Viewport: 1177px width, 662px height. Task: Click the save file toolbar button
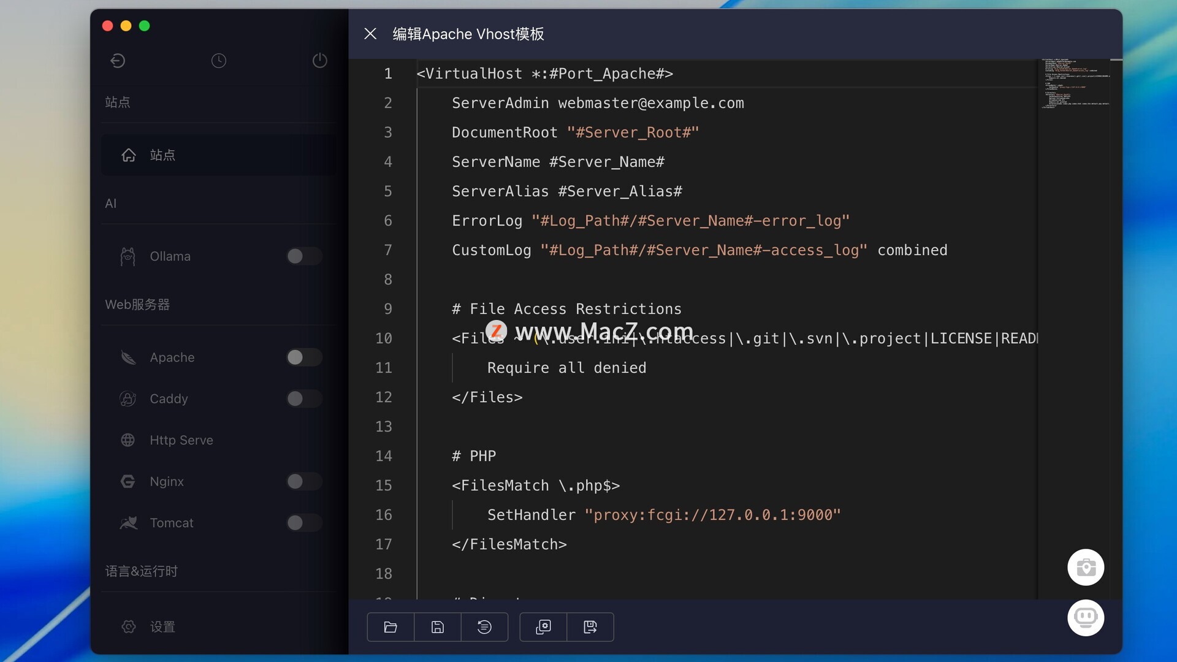coord(438,627)
